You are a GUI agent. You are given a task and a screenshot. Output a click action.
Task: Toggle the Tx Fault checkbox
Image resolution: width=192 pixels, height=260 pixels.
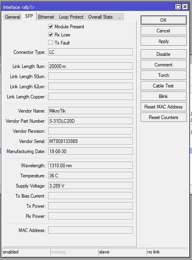(51, 43)
